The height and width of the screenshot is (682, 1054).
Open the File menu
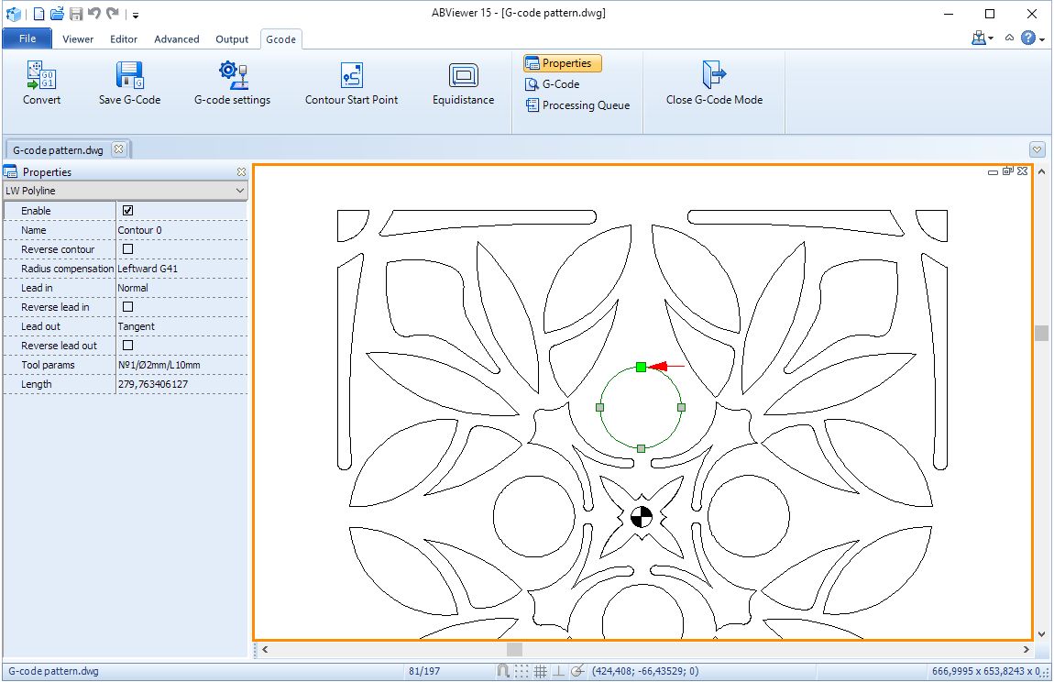[27, 38]
